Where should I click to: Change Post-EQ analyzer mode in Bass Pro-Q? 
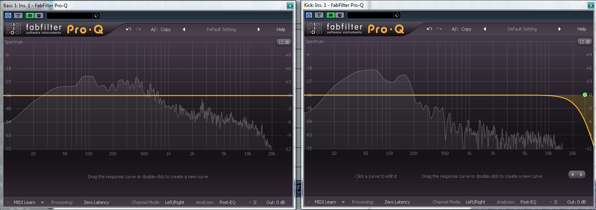pyautogui.click(x=228, y=202)
